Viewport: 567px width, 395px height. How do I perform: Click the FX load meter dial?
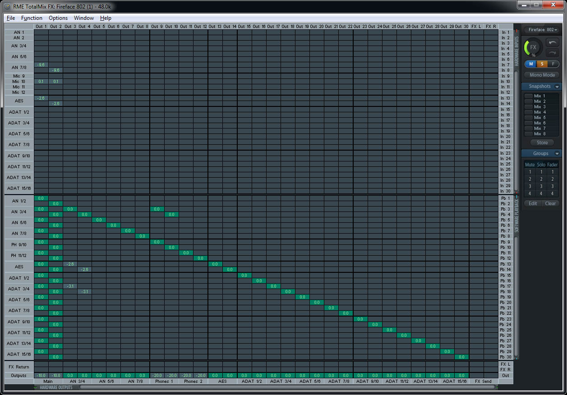533,47
